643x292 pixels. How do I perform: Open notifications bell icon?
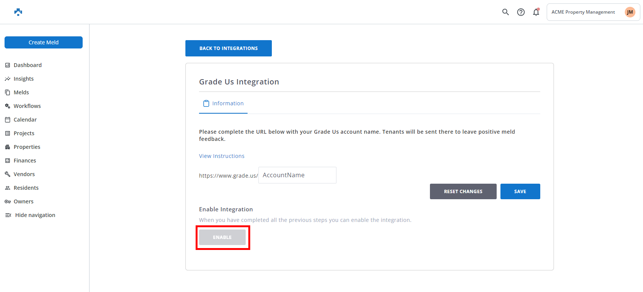click(536, 12)
